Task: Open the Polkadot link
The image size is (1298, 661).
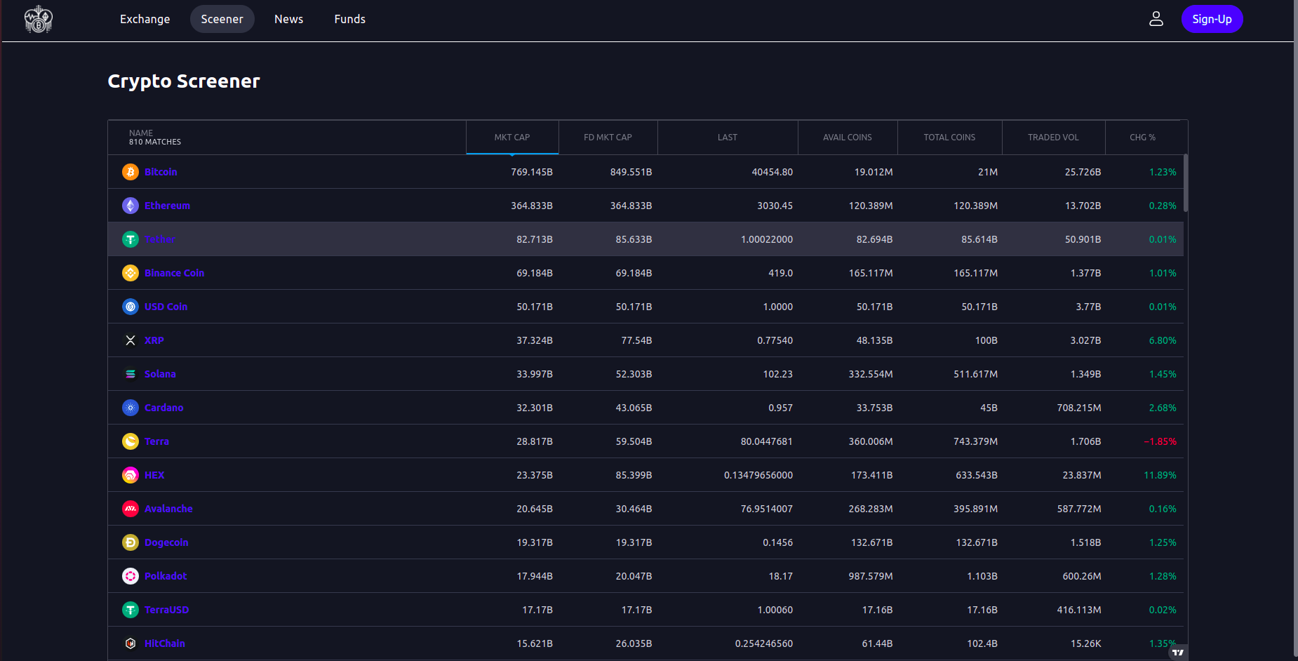Action: [x=166, y=576]
